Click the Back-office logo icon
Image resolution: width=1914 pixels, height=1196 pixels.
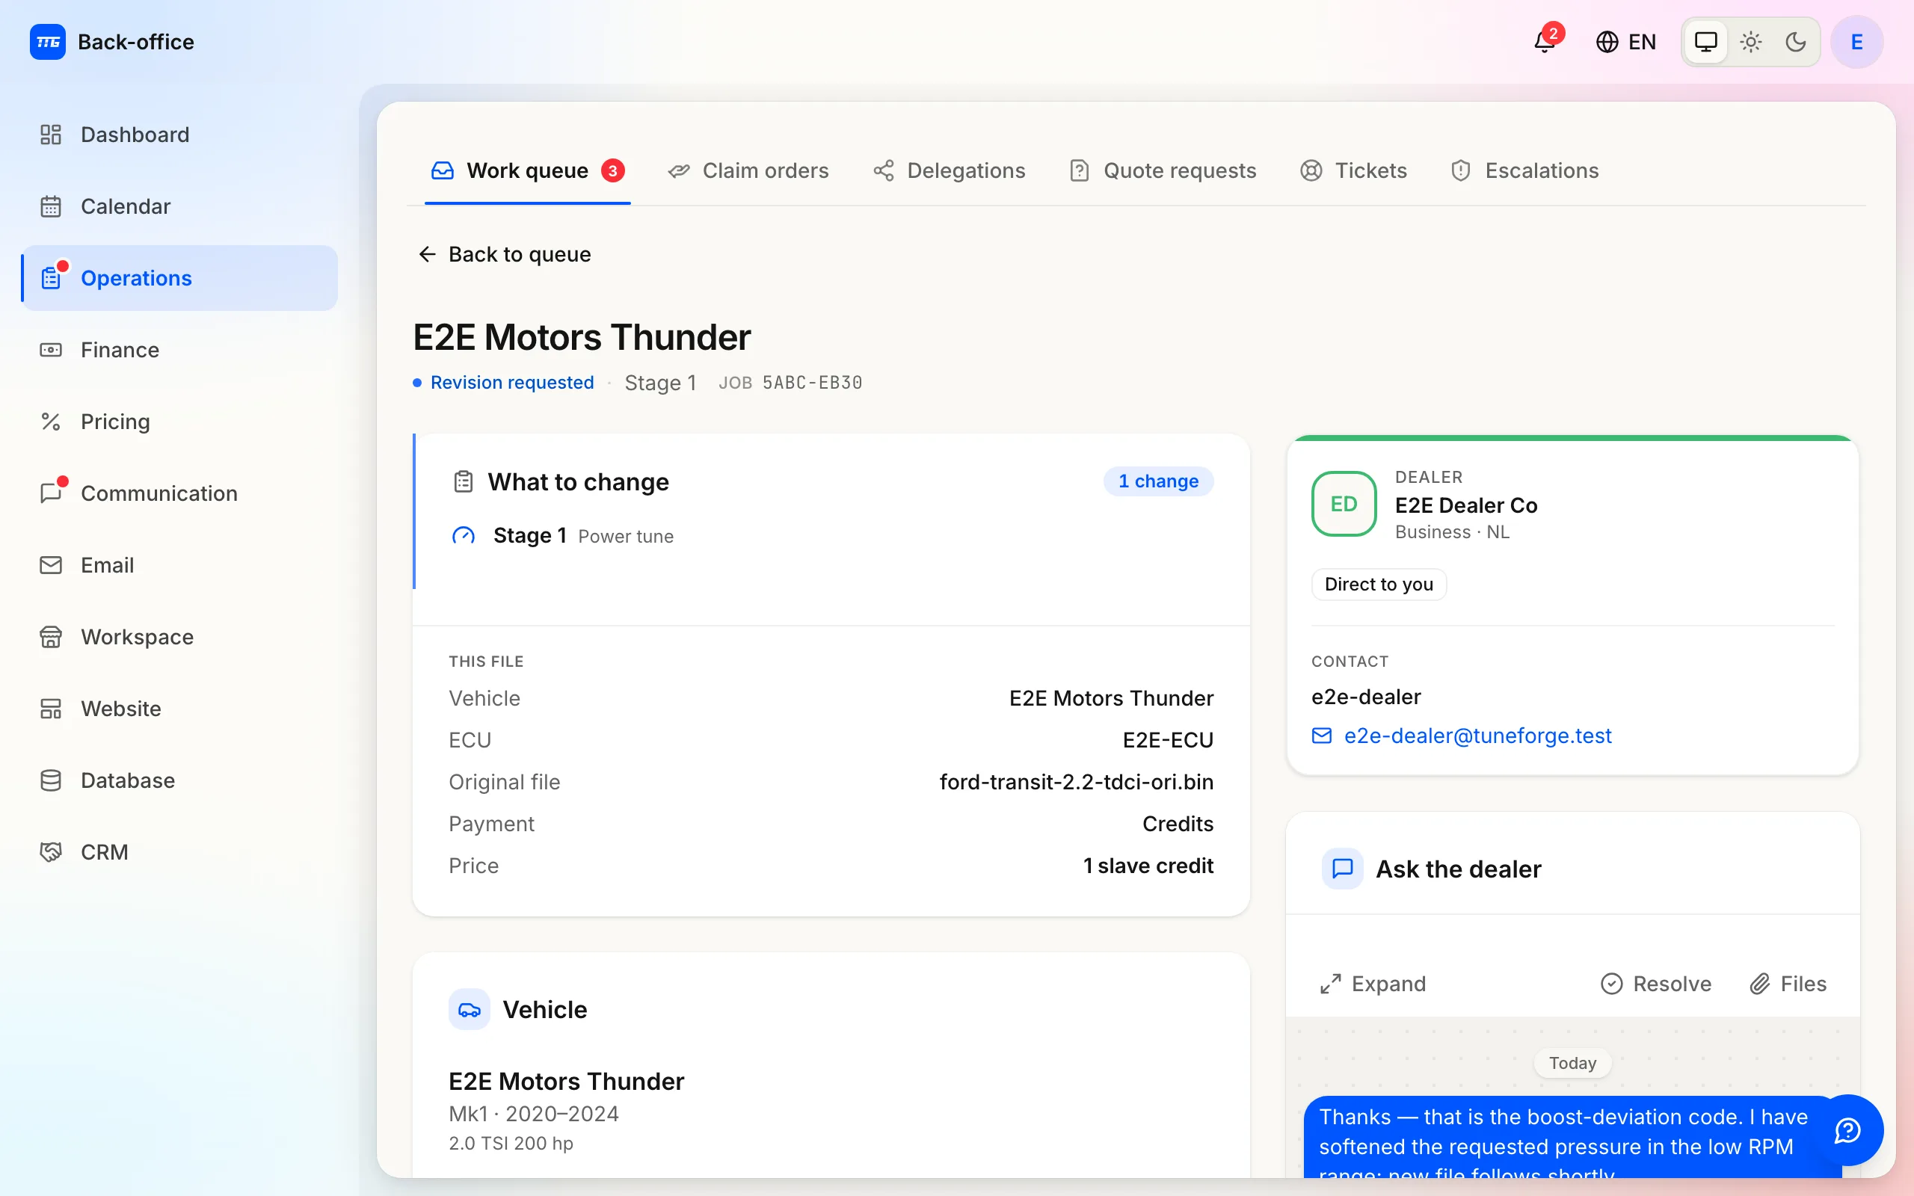[x=47, y=42]
